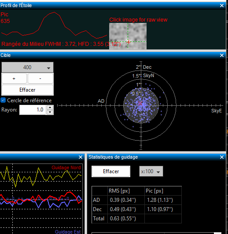
Task: Select Dec RMS value 0.49 (0.43")
Action: click(x=123, y=209)
